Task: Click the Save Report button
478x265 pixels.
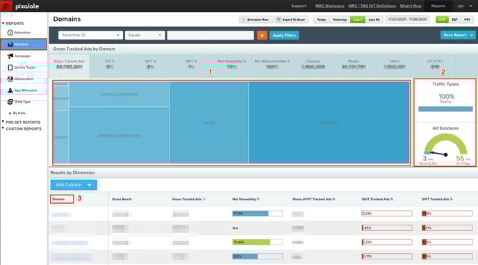Action: tap(454, 35)
